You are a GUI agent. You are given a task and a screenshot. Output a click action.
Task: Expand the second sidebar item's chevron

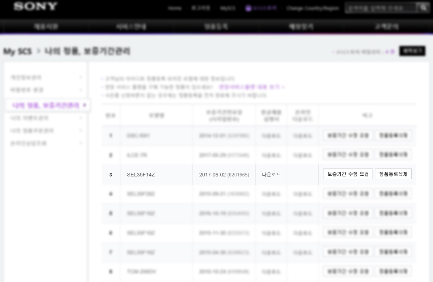point(81,90)
